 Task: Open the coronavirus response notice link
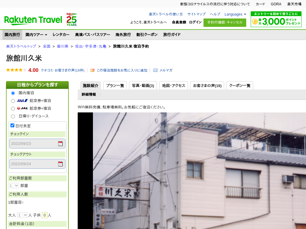tap(215, 4)
